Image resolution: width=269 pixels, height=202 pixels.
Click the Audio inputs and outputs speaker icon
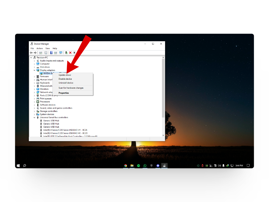coord(38,61)
